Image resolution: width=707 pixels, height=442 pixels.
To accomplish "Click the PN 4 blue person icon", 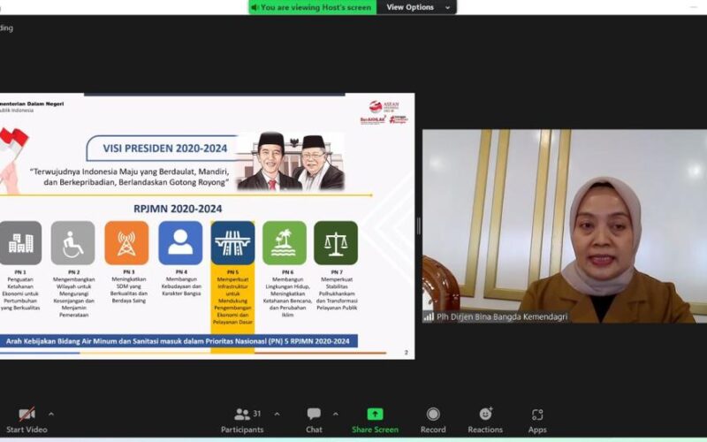I will point(180,242).
